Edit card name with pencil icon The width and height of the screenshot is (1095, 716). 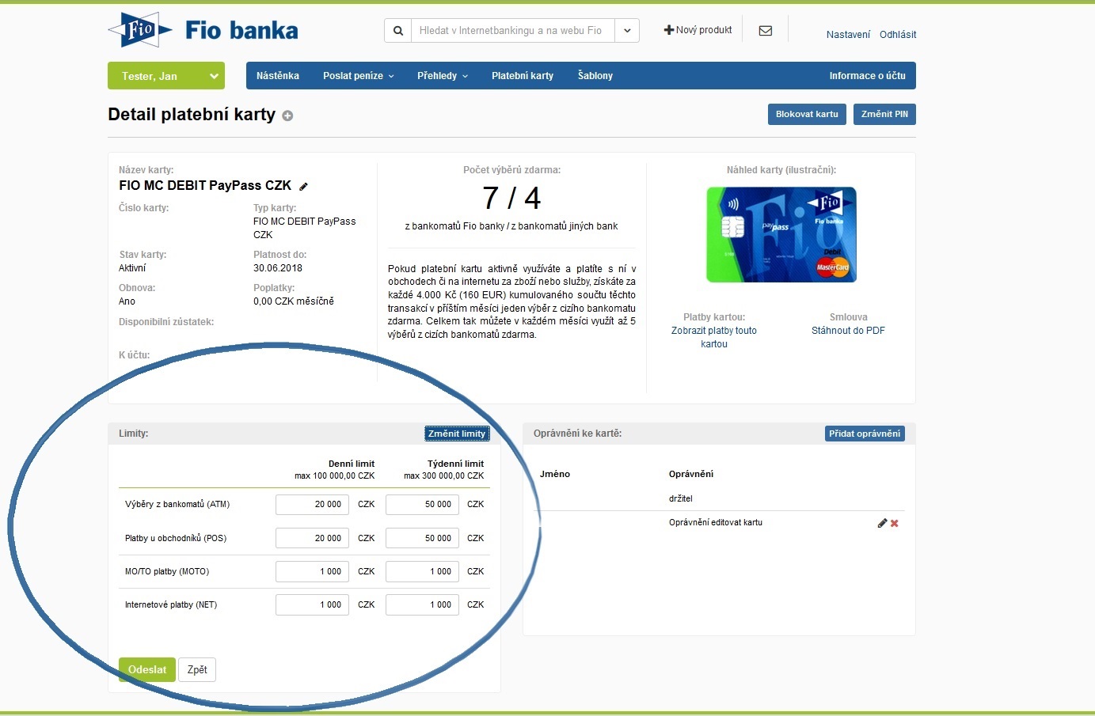303,186
